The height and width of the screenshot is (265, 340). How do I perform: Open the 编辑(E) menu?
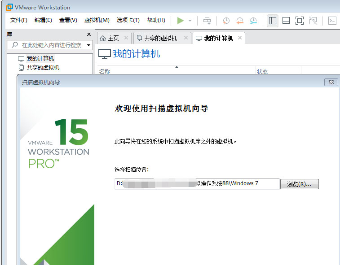pos(43,20)
